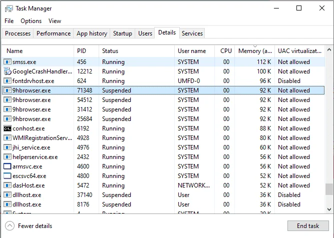Click the escsvc64.exe process icon

pos(8,176)
